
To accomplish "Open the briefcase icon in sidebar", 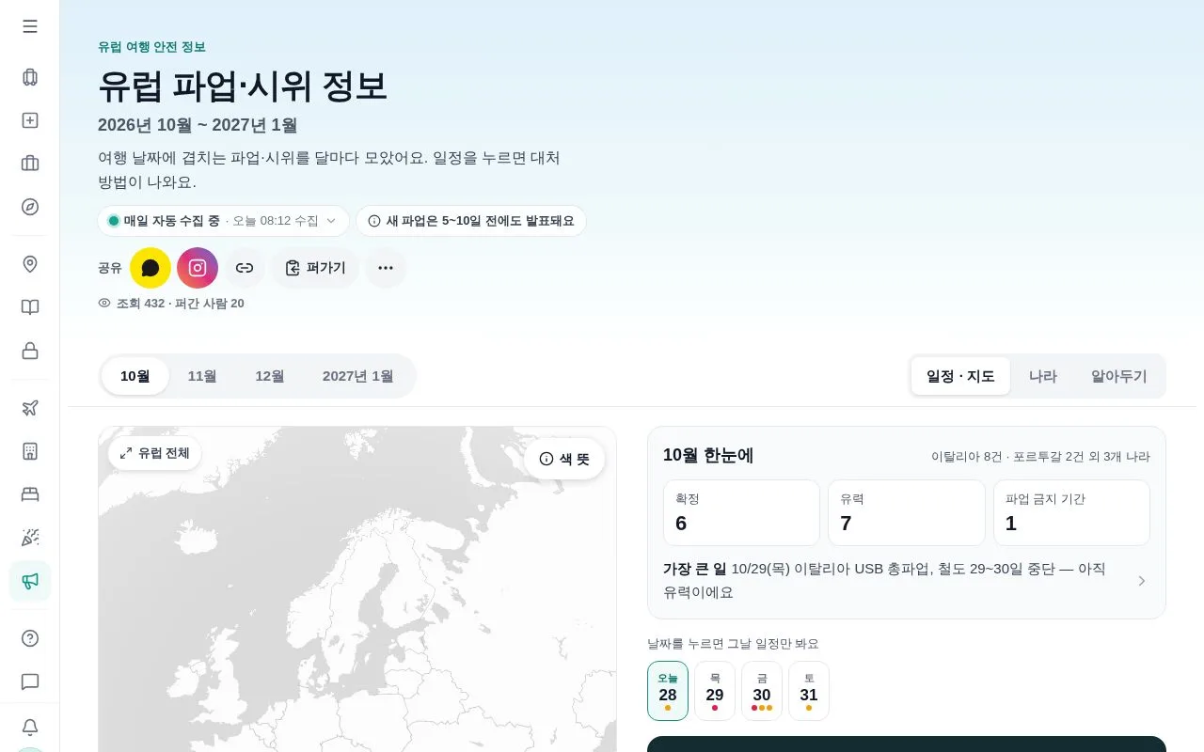I will 30,164.
